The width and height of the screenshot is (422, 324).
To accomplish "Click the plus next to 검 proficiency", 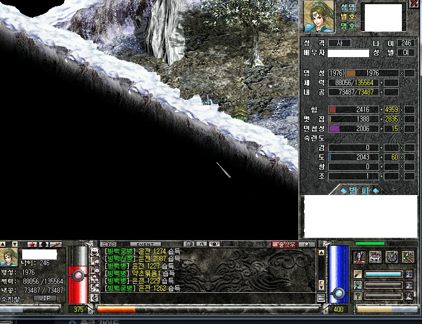I will click(x=381, y=148).
